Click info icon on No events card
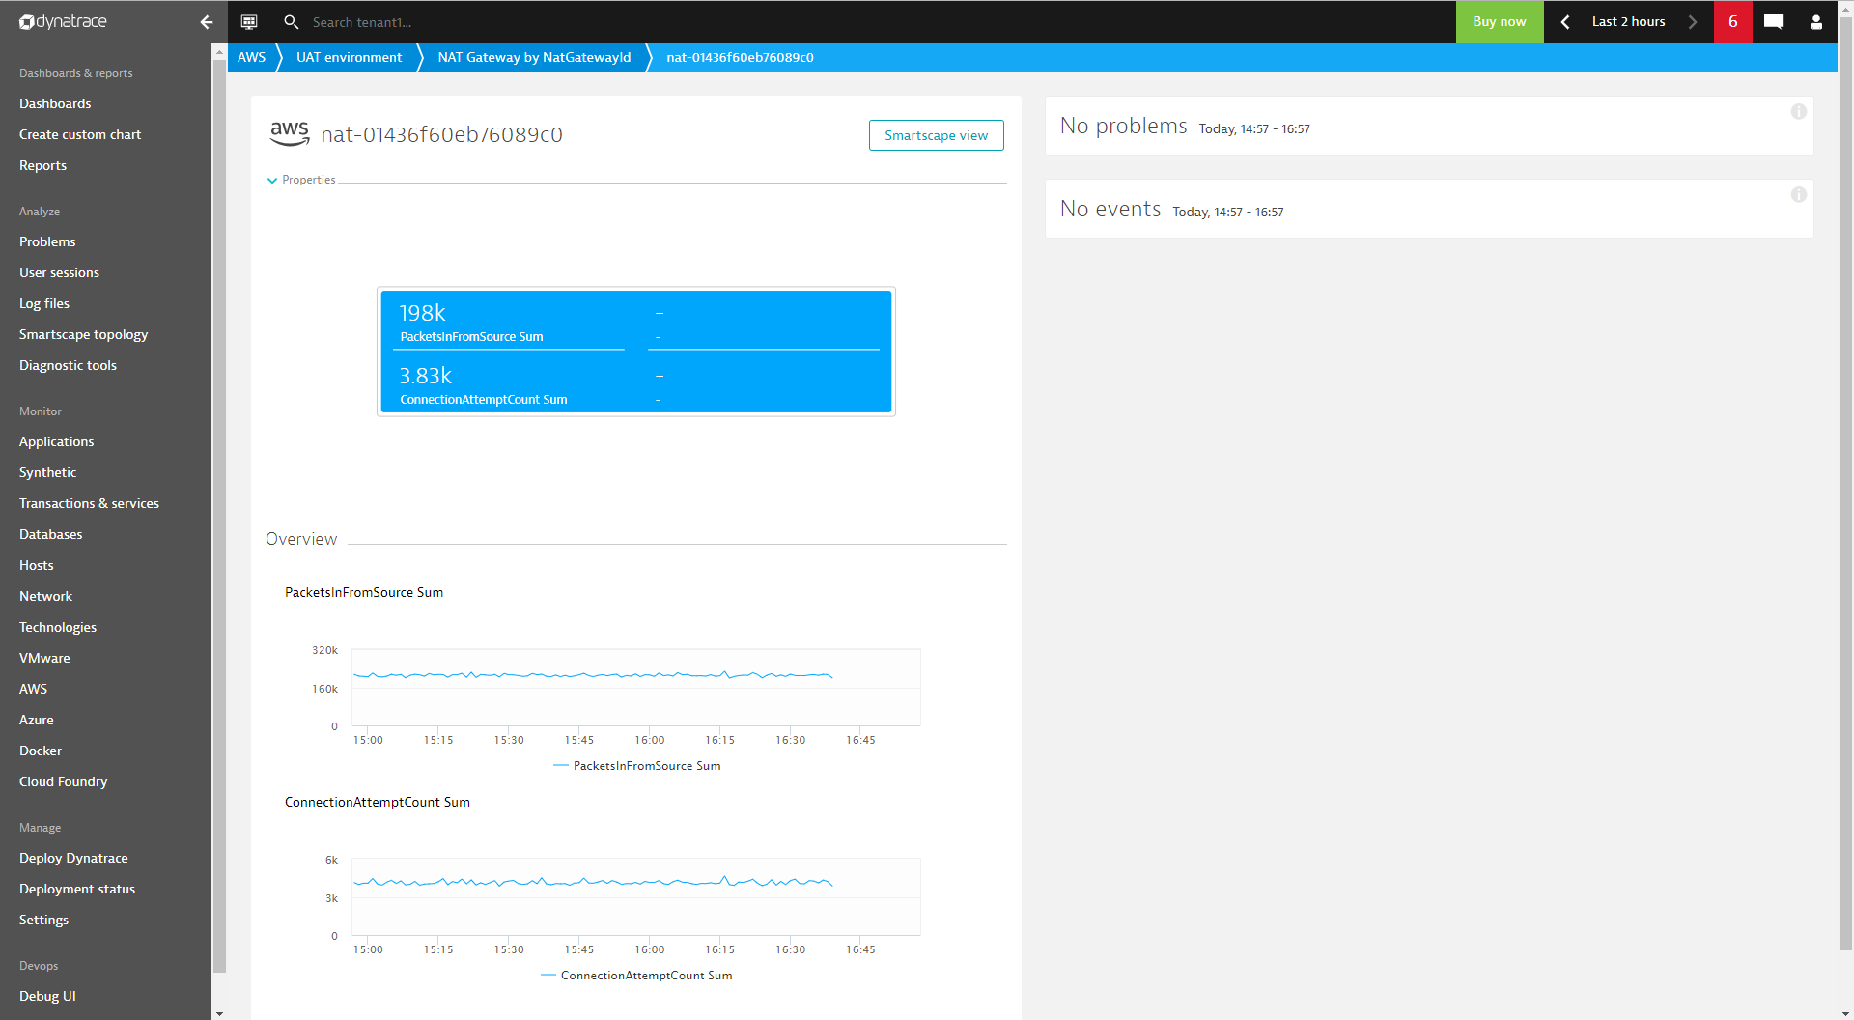1854x1020 pixels. coord(1798,194)
